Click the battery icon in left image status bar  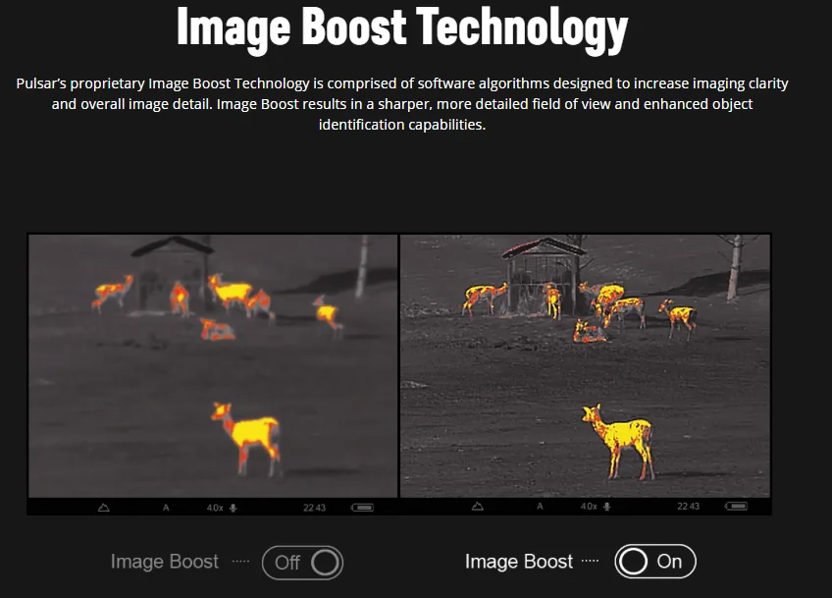[362, 508]
